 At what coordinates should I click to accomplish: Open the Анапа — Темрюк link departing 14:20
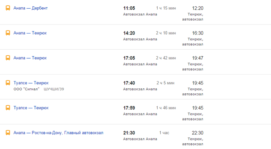(30, 33)
